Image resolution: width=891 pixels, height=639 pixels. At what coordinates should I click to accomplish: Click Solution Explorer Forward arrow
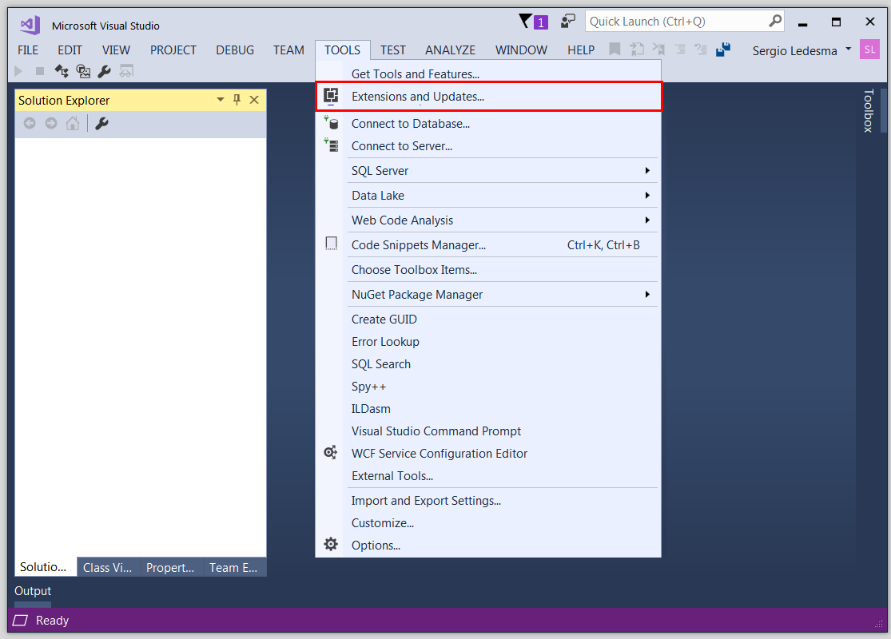click(x=51, y=123)
